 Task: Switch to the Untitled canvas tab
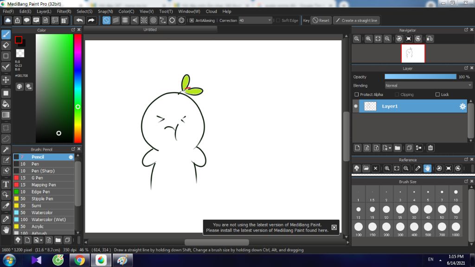[150, 29]
